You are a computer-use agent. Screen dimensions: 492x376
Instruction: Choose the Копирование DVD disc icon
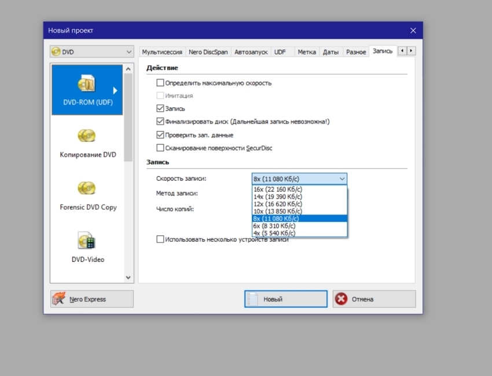[87, 136]
